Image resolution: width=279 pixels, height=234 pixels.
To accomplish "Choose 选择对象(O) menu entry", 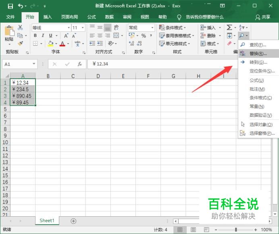I will [x=259, y=125].
